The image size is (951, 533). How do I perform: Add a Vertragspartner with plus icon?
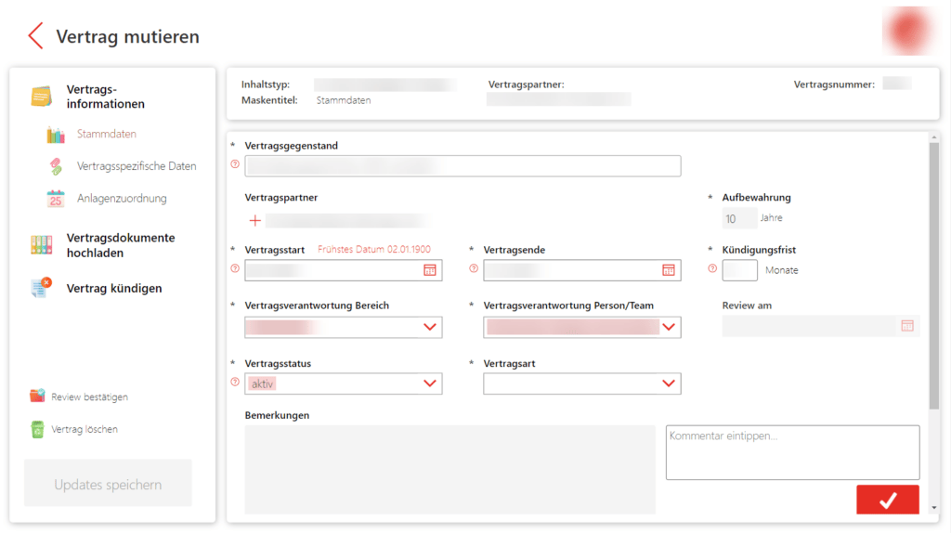click(255, 221)
